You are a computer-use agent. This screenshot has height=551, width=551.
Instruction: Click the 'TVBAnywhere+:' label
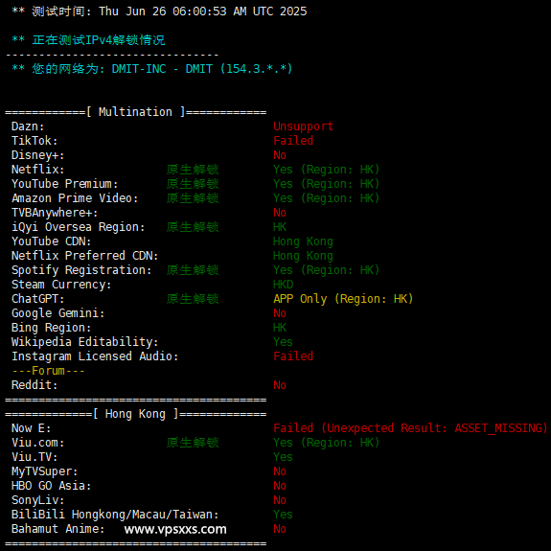point(55,213)
